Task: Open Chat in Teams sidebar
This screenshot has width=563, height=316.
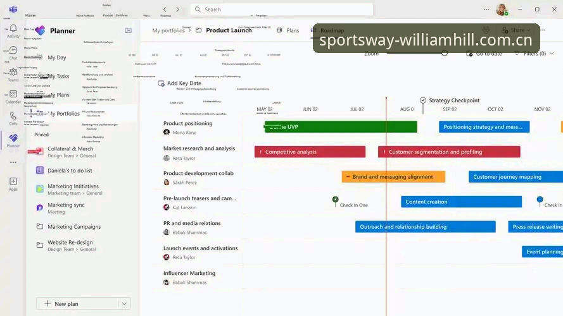Action: pos(13,52)
